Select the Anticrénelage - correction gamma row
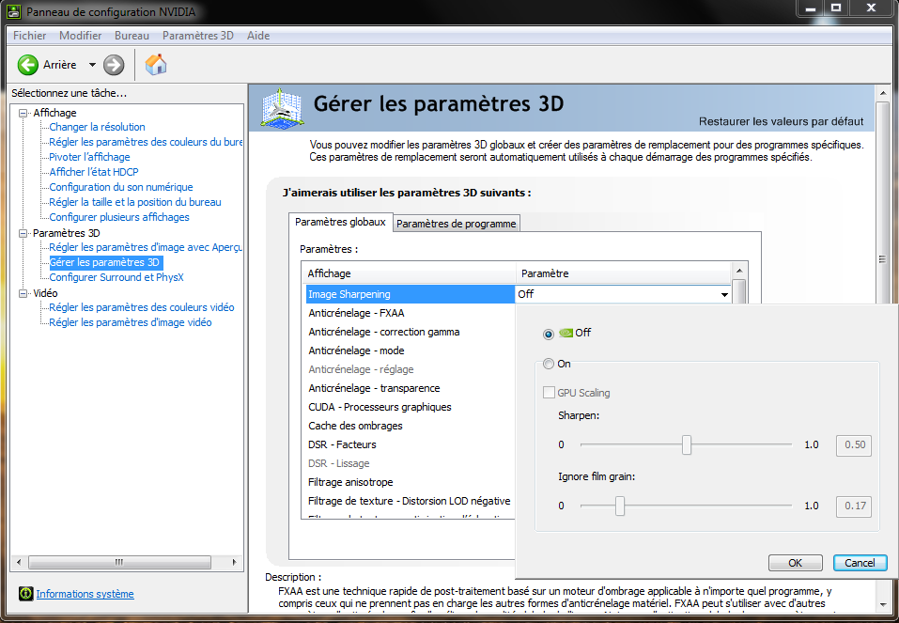 click(410, 332)
